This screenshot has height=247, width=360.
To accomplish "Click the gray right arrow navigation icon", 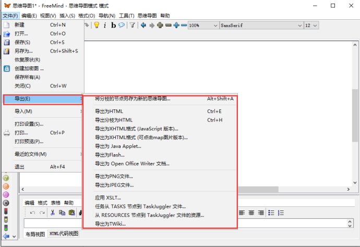I will [152, 25].
